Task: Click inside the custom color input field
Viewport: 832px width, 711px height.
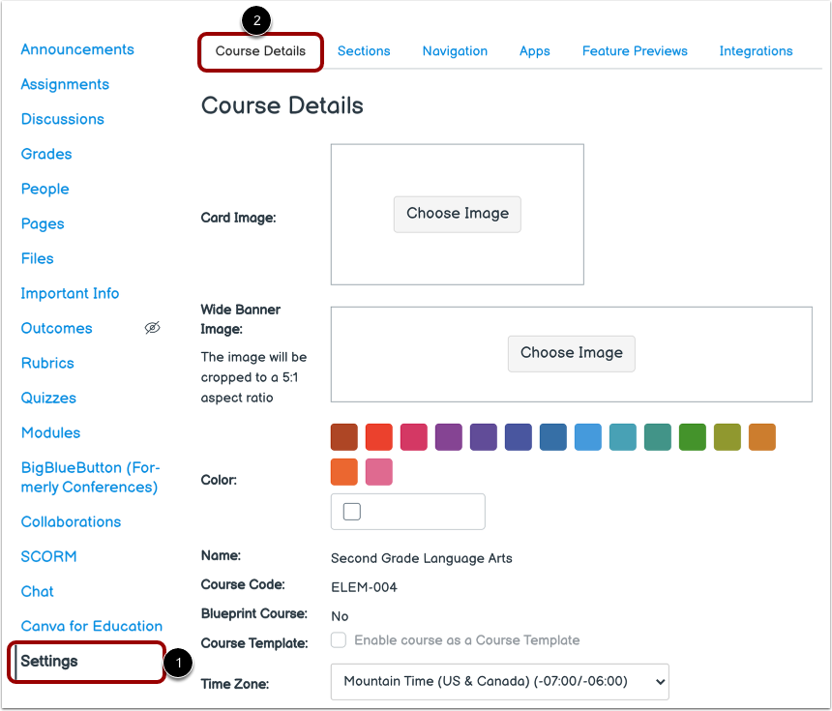Action: 416,511
